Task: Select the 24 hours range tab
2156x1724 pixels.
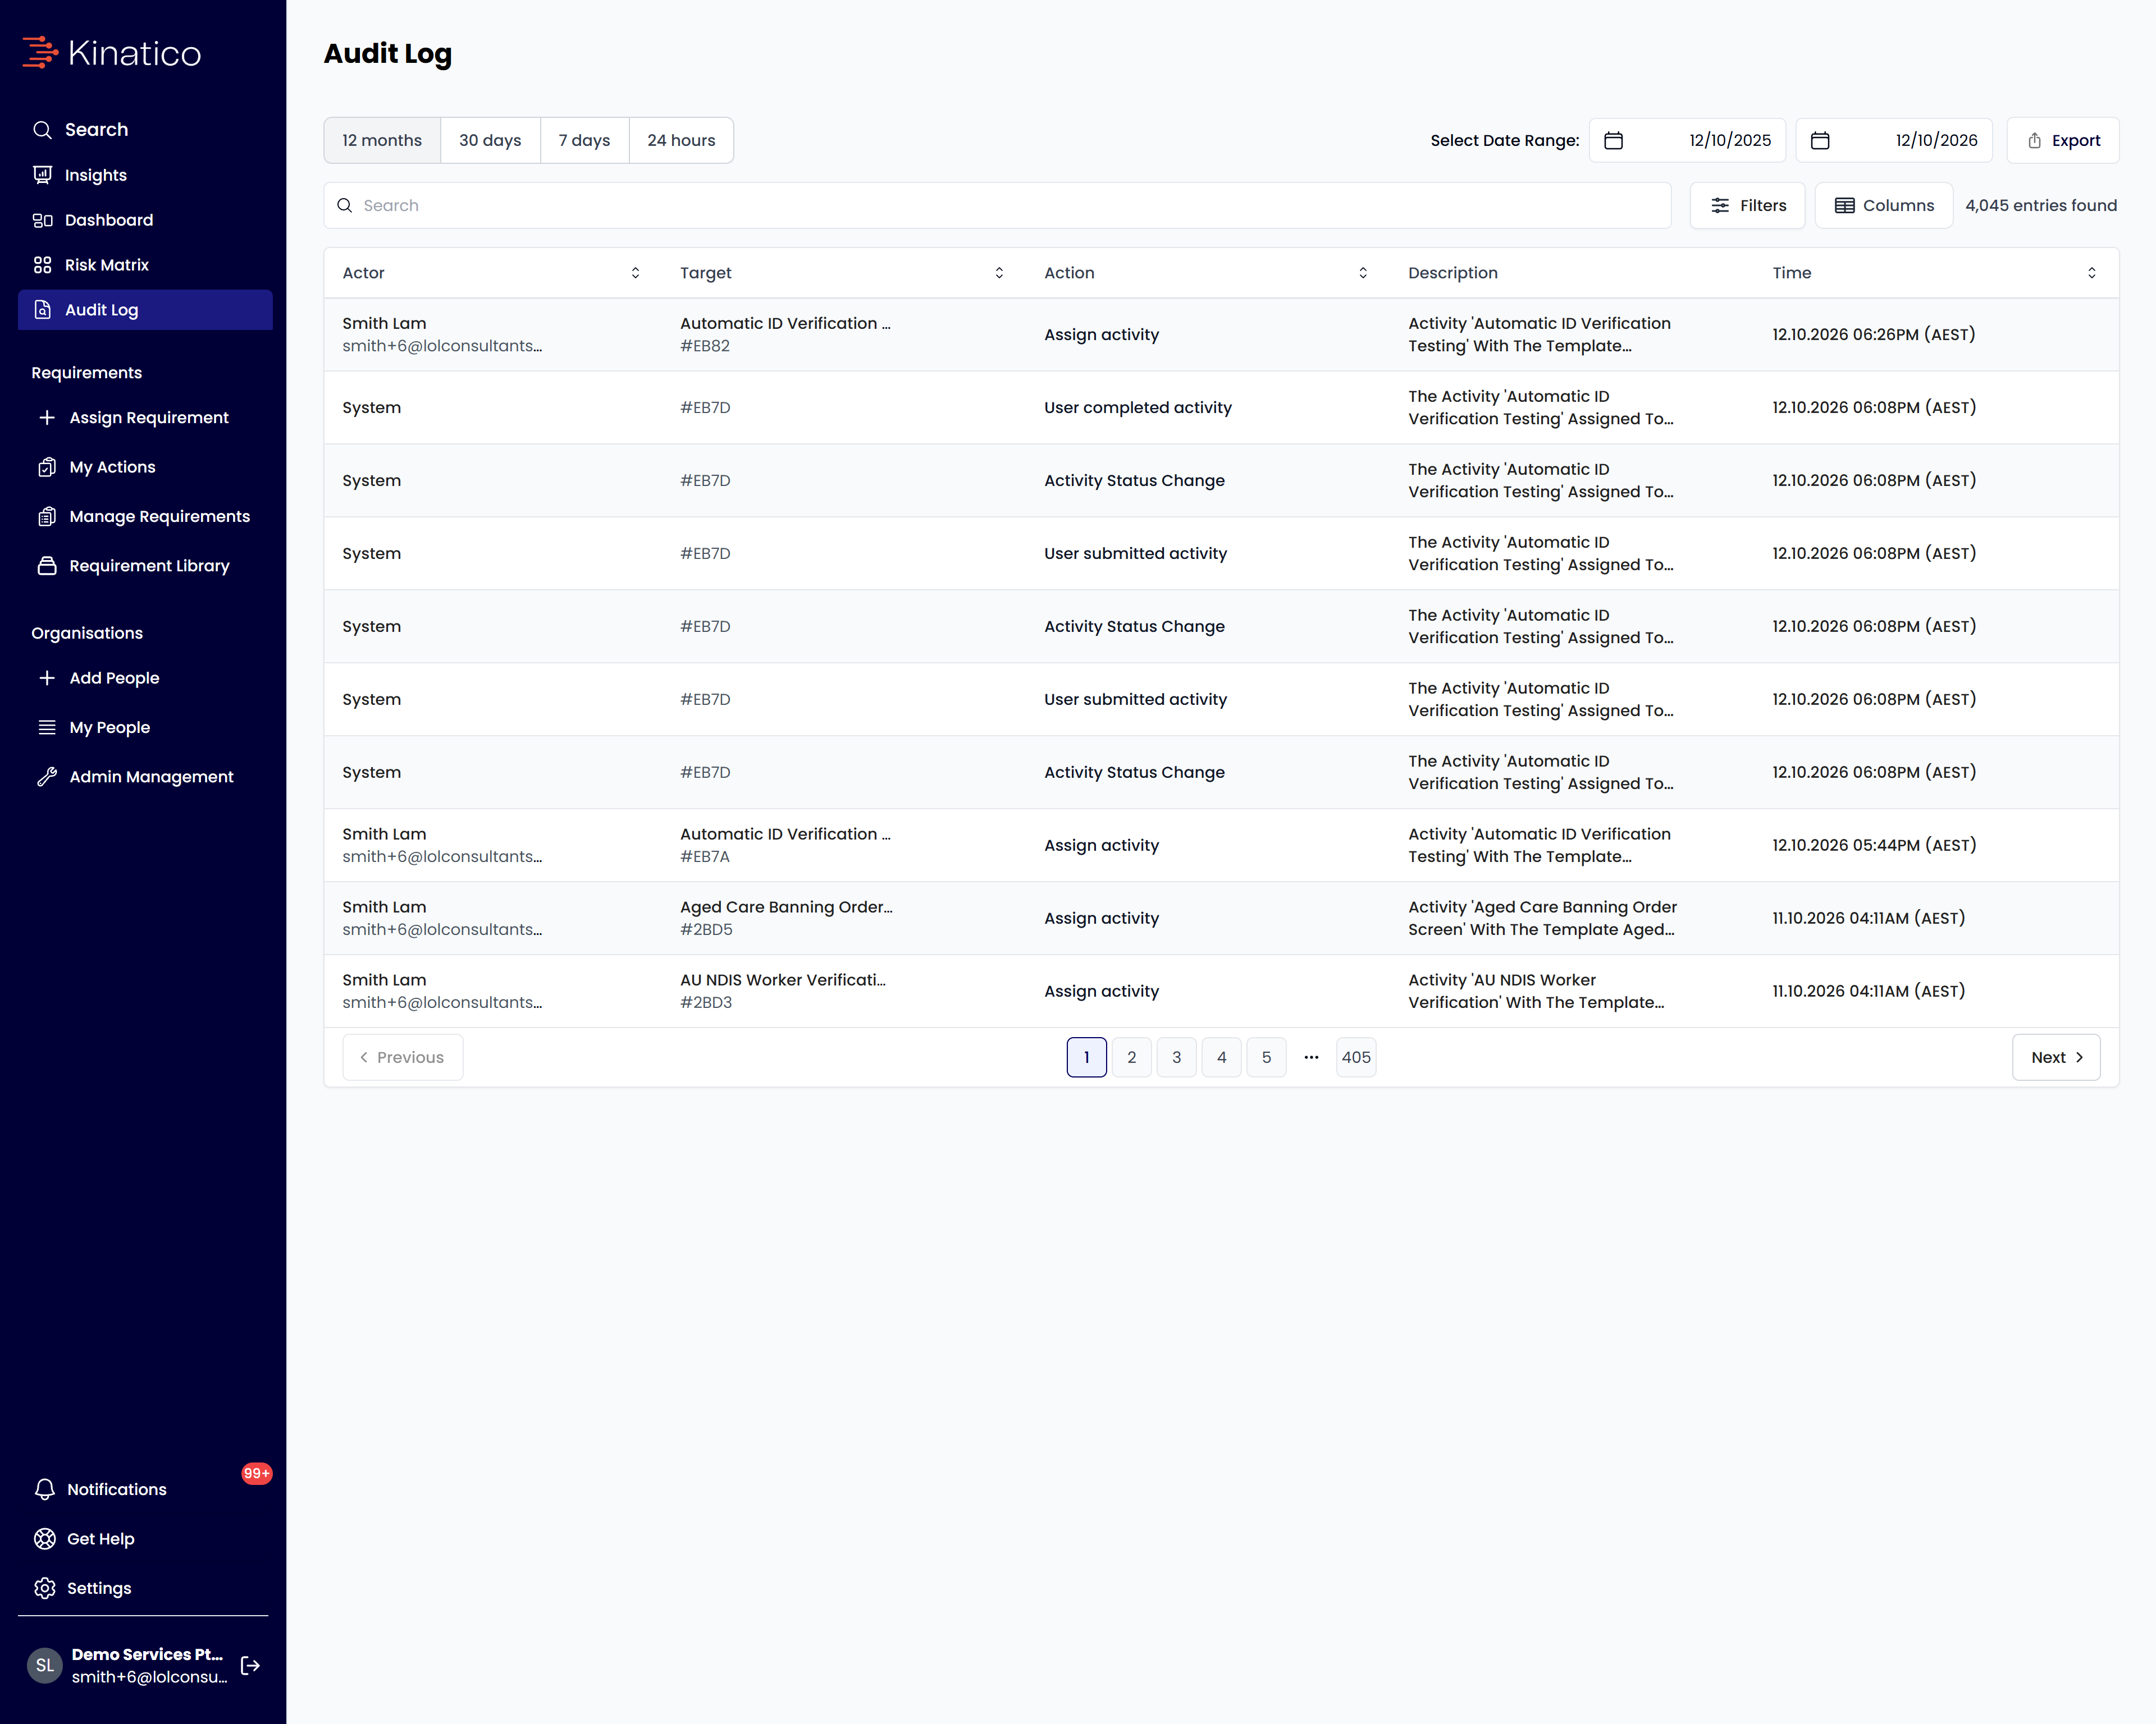Action: pos(681,141)
